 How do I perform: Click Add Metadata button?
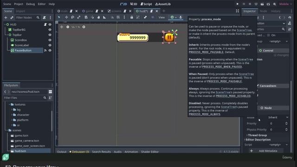[x=266, y=151]
